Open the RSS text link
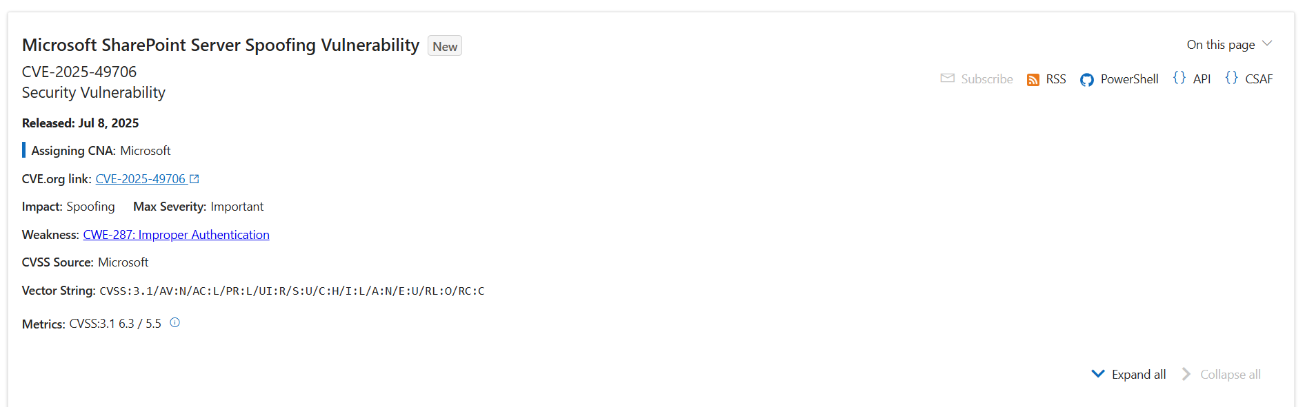This screenshot has width=1305, height=407. [x=1056, y=79]
